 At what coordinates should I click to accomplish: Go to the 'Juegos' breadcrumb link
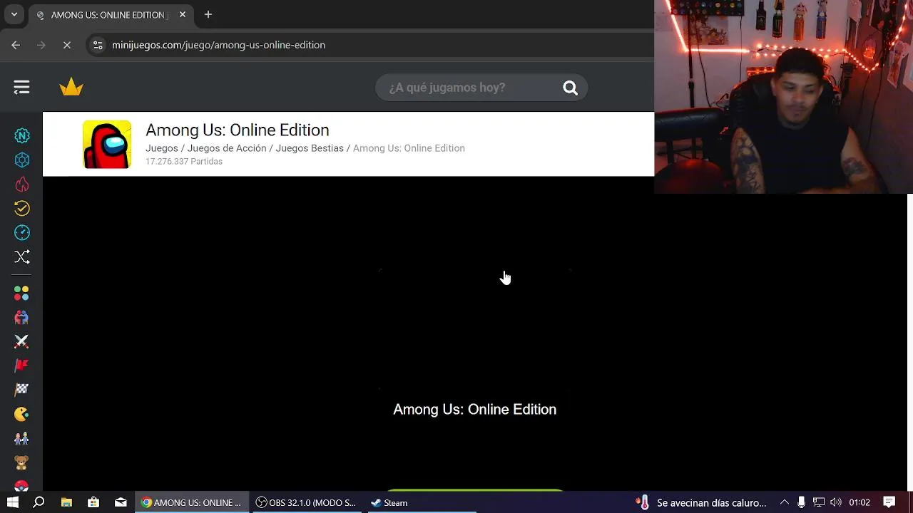(x=162, y=148)
